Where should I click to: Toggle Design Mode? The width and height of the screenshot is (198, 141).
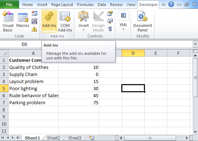click(98, 21)
